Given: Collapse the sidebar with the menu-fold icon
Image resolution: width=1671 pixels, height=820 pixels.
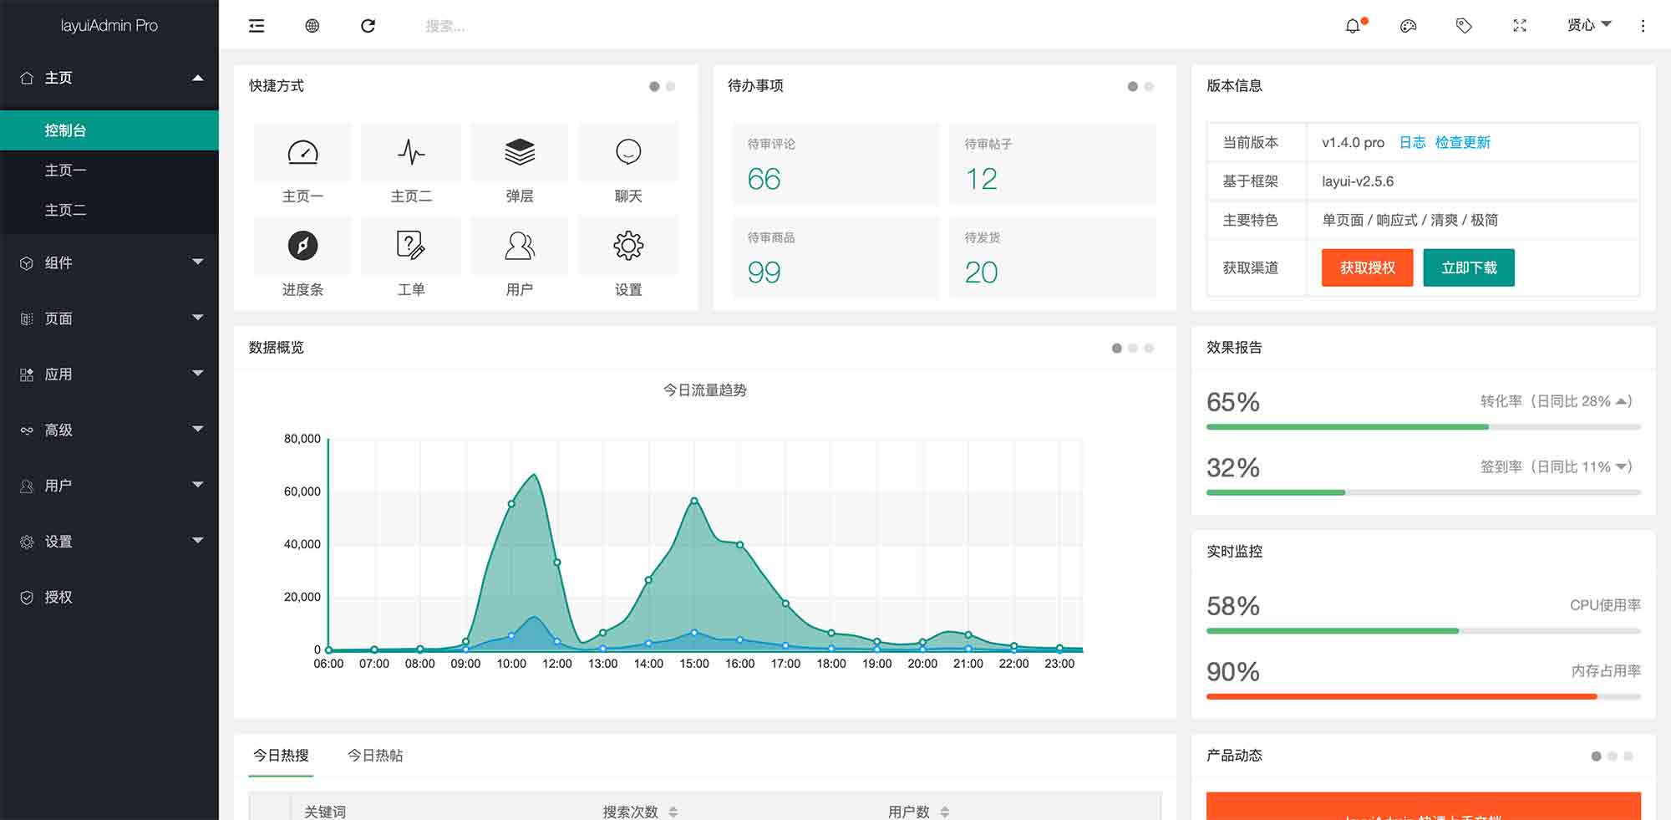Looking at the screenshot, I should point(256,26).
